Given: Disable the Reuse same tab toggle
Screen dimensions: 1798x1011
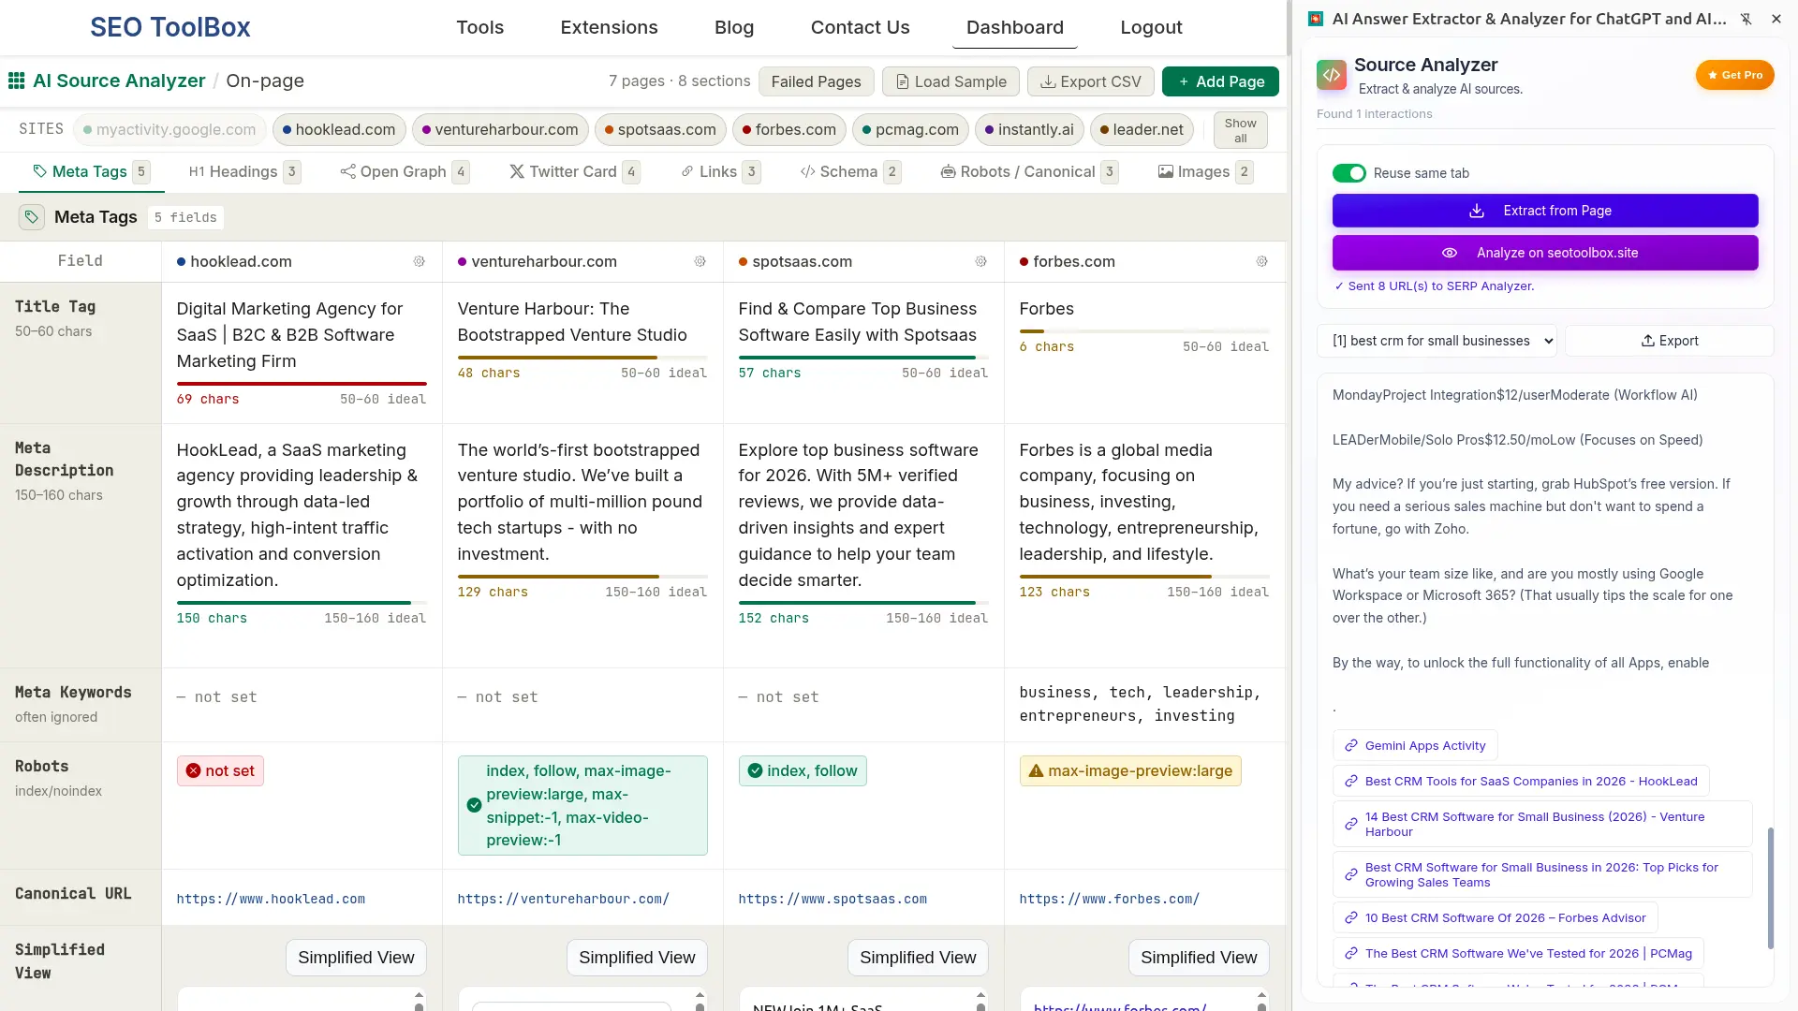Looking at the screenshot, I should (1348, 173).
